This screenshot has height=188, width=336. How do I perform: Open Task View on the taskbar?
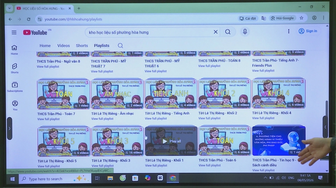coord(97,178)
